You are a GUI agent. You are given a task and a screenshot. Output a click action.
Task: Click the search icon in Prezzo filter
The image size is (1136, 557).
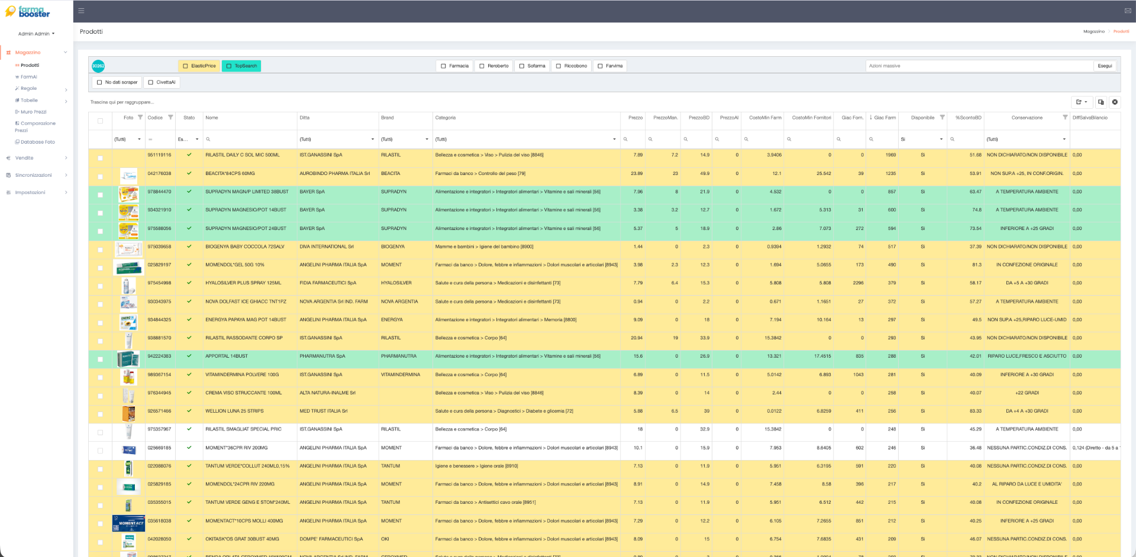pos(625,140)
